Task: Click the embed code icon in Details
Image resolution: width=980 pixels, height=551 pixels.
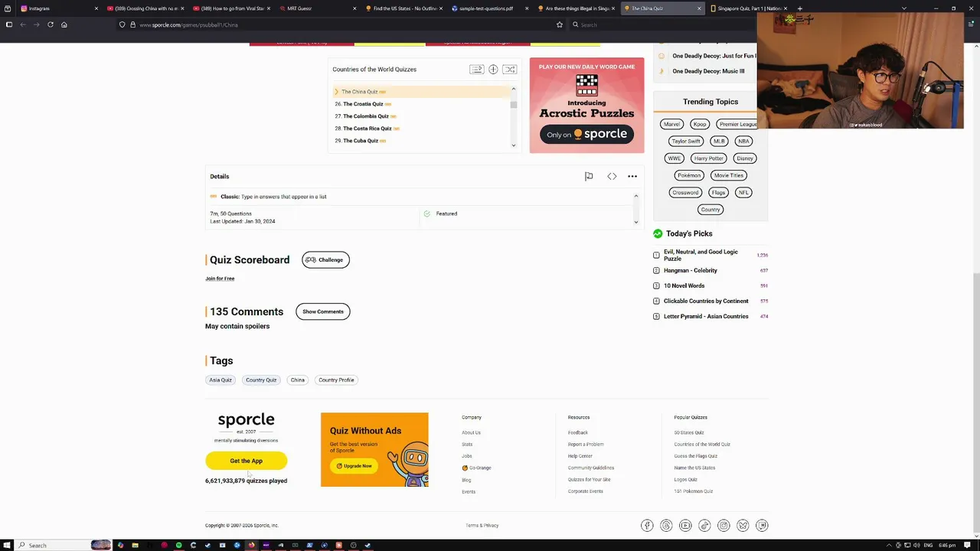Action: [x=612, y=177]
